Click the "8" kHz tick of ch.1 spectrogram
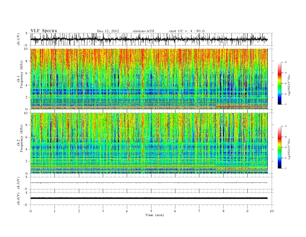This screenshot has width=306, height=237. pyautogui.click(x=27, y=61)
